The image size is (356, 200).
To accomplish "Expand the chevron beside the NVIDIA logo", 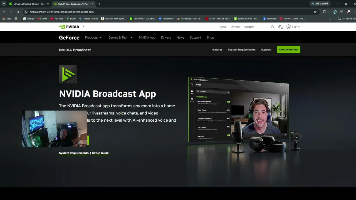I will [83, 27].
